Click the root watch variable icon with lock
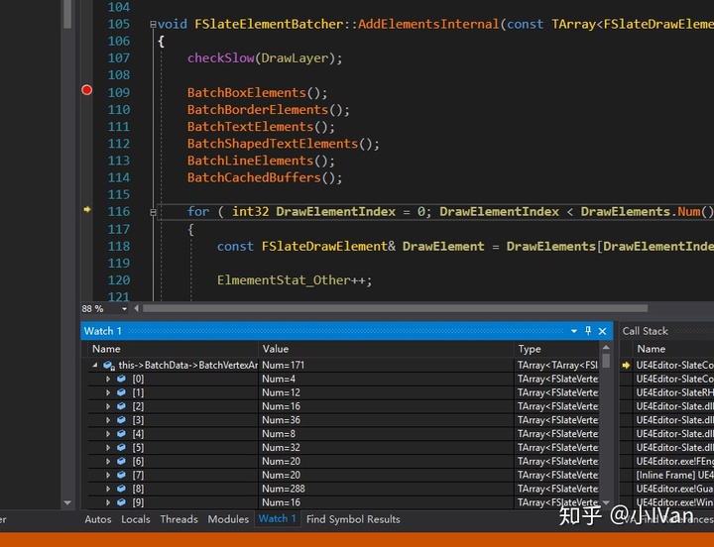Viewport: 714px width, 547px height. [x=108, y=365]
